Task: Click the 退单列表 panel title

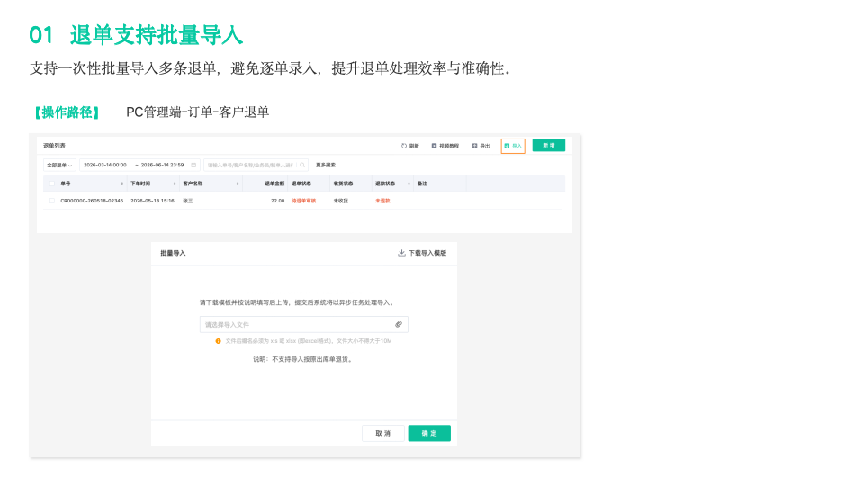Action: [x=54, y=146]
